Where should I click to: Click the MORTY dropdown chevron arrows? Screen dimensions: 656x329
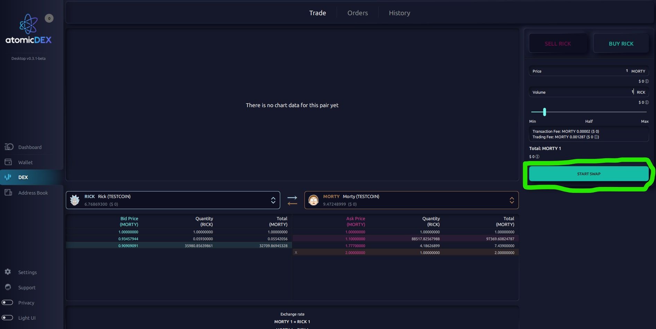pyautogui.click(x=512, y=200)
